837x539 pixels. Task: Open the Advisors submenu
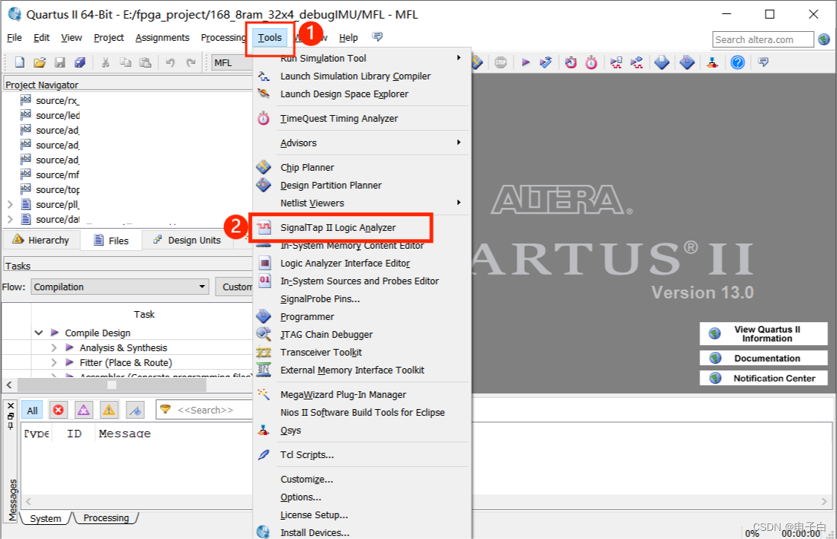[x=362, y=143]
